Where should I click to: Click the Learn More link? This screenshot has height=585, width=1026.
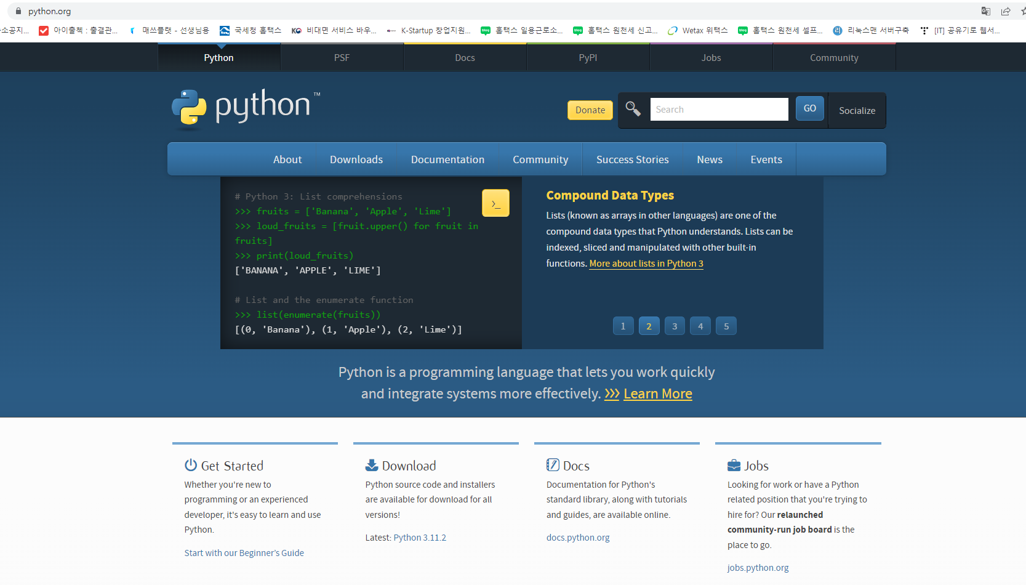pyautogui.click(x=657, y=393)
